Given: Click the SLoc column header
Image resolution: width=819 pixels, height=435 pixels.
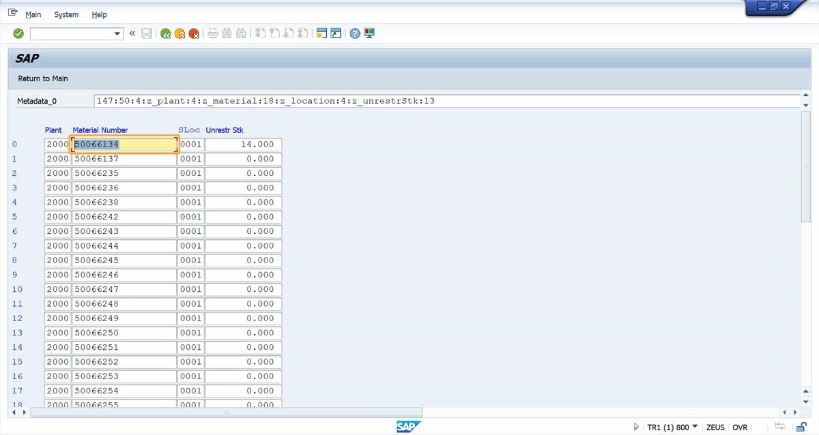Looking at the screenshot, I should (x=190, y=130).
